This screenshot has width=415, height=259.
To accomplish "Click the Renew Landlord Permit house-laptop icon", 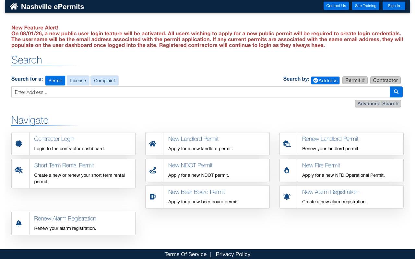I will [287, 143].
